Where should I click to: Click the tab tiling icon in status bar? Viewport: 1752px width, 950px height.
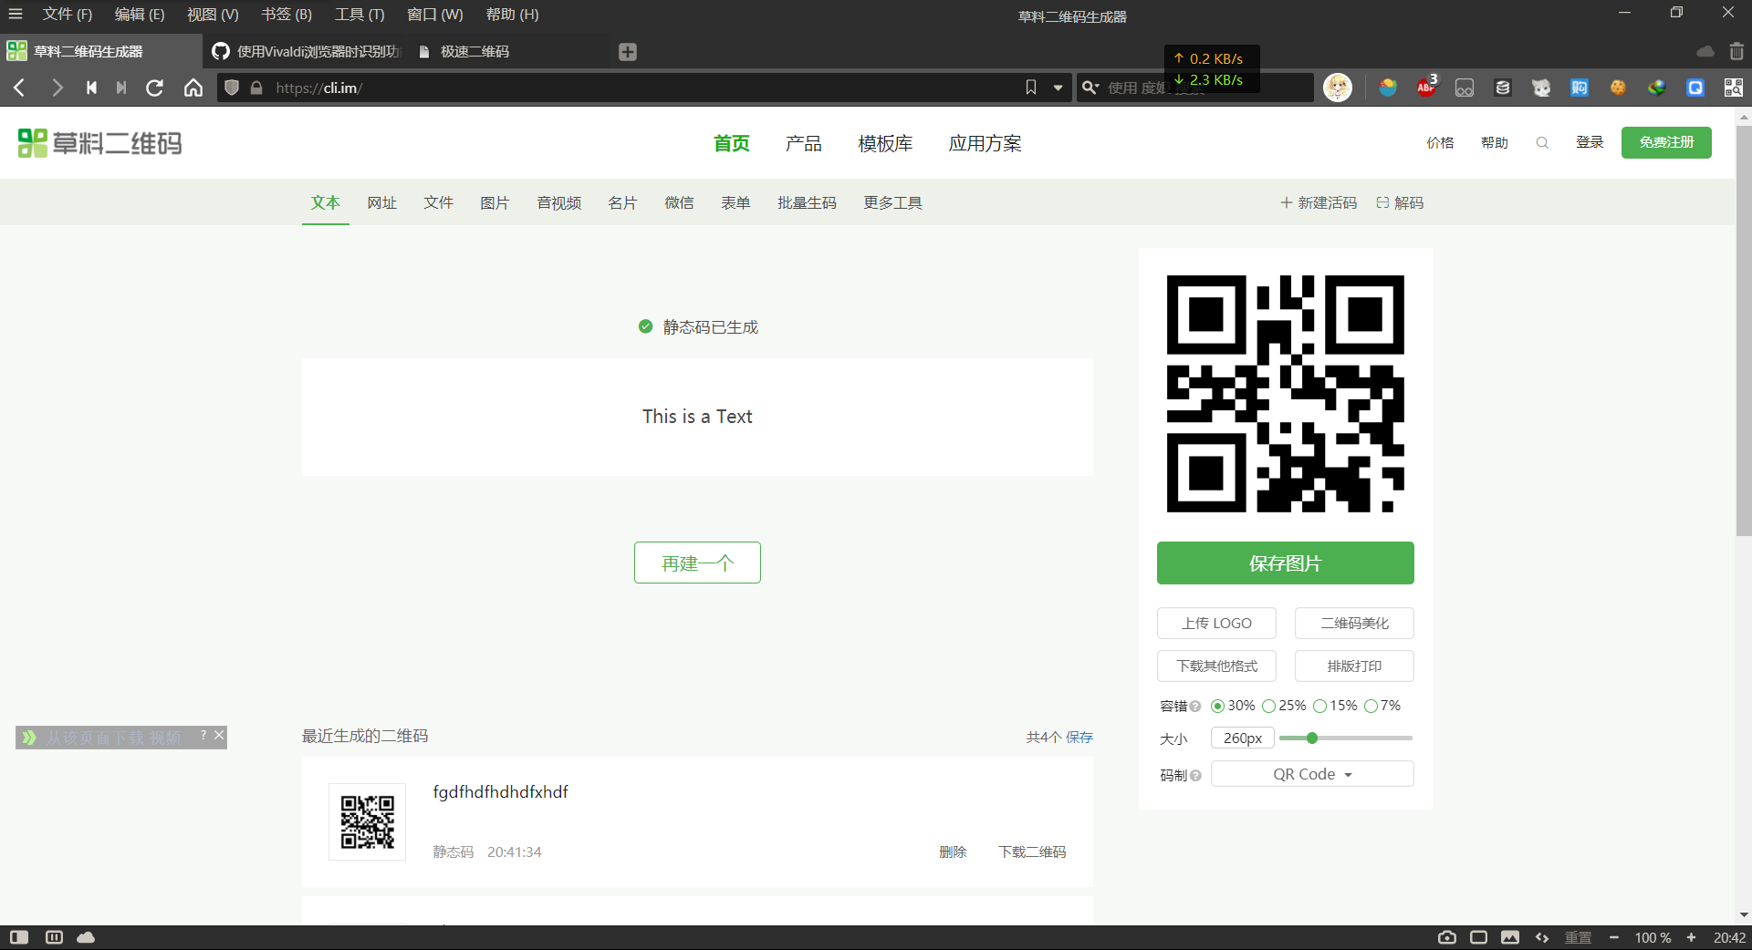tap(54, 937)
